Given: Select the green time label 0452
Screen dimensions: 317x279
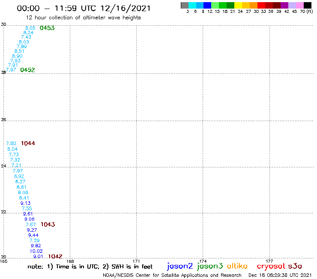Looking at the screenshot, I should point(27,70).
